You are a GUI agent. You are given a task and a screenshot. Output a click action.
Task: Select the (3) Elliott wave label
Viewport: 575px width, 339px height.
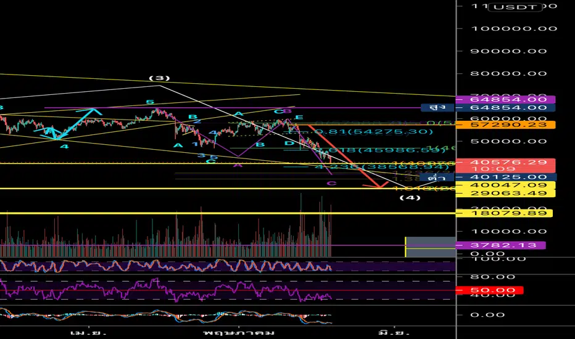pyautogui.click(x=160, y=78)
